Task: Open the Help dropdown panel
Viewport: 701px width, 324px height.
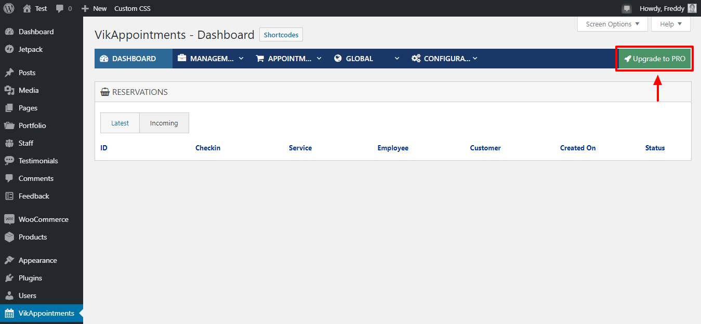Action: [671, 24]
